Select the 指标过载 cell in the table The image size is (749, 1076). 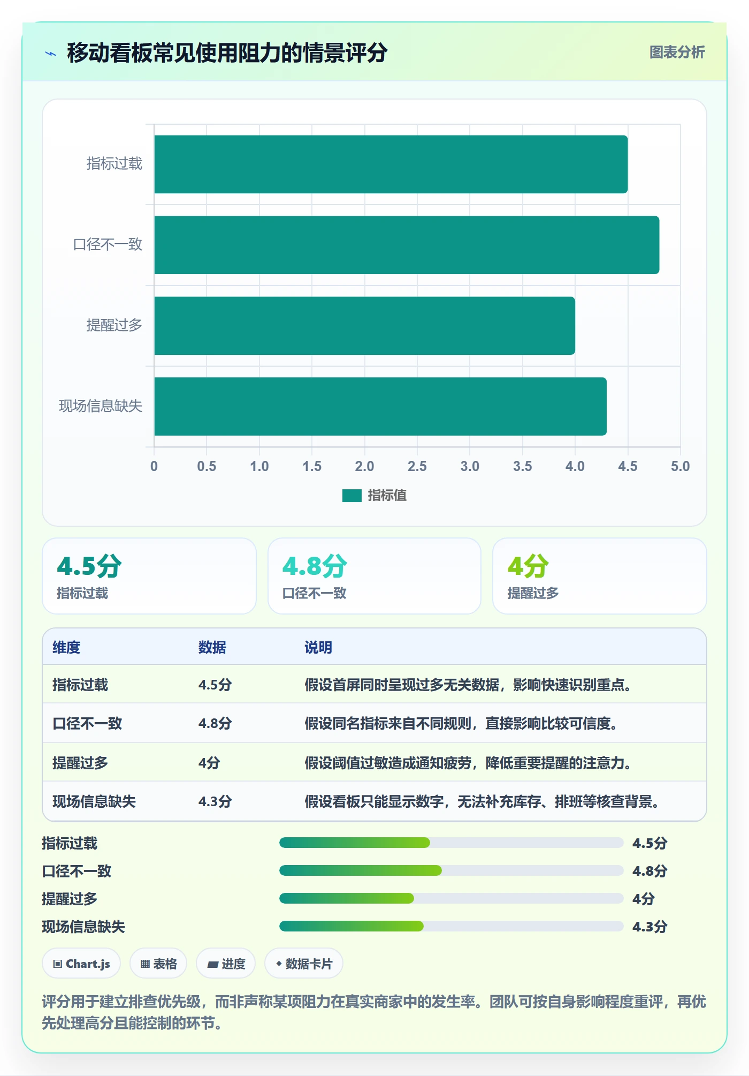point(80,685)
